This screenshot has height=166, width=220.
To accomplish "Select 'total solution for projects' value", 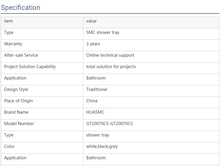I will pos(111,67).
